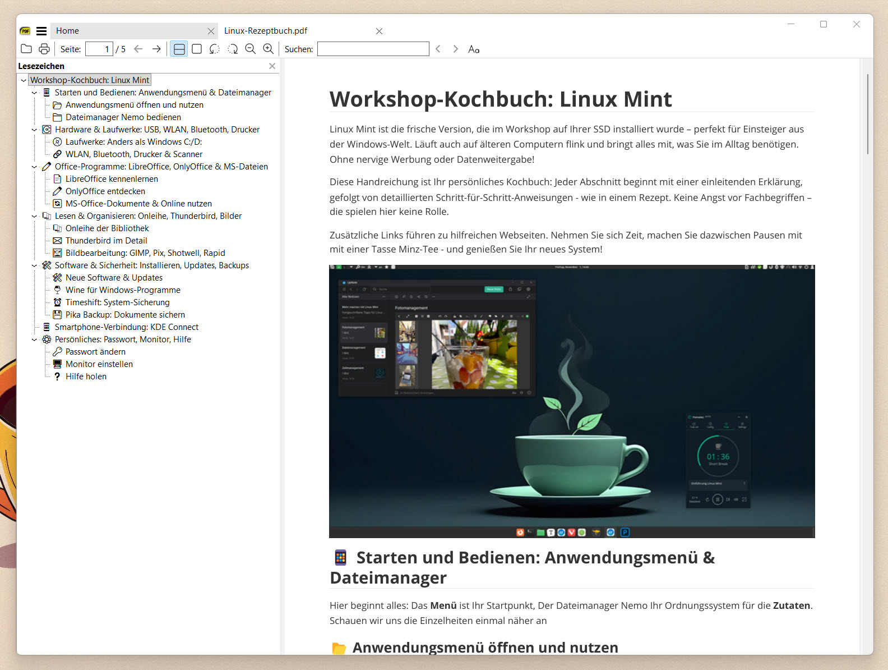Click the open file folder icon
This screenshot has height=670, width=888.
pyautogui.click(x=26, y=49)
